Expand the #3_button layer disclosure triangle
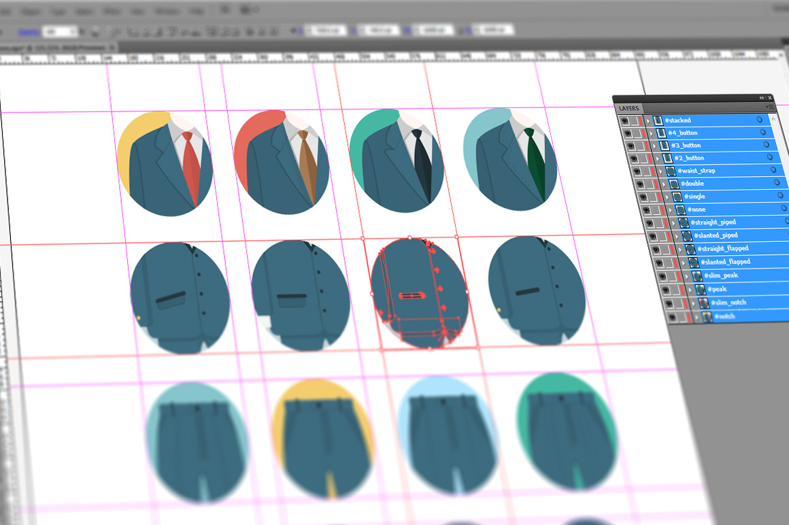This screenshot has height=525, width=789. point(654,146)
